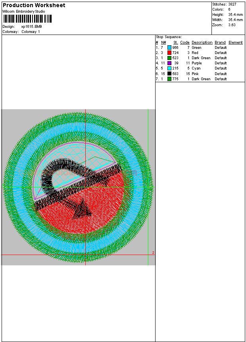This screenshot has height=342, width=246.
Task: Click stitch count 39
Action: [x=177, y=63]
